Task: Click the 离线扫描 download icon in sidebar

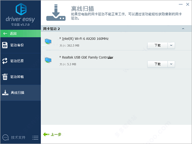Action: pos(5,92)
